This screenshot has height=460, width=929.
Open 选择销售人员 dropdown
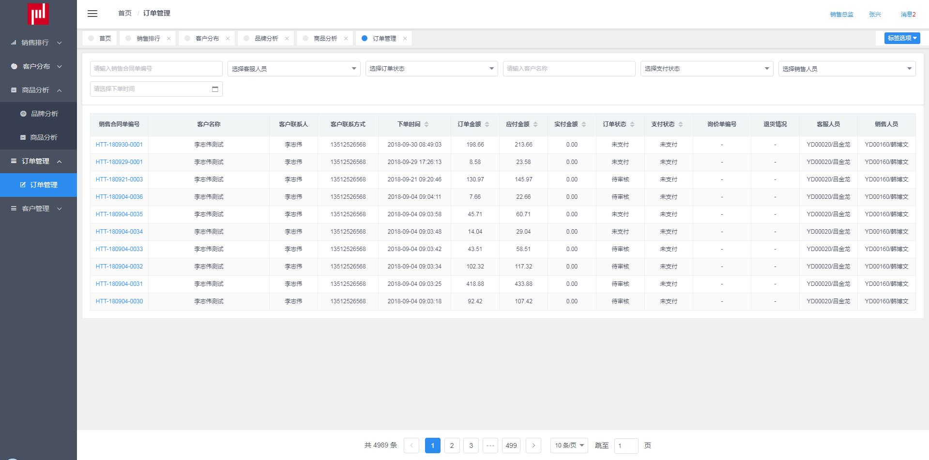[x=847, y=69]
